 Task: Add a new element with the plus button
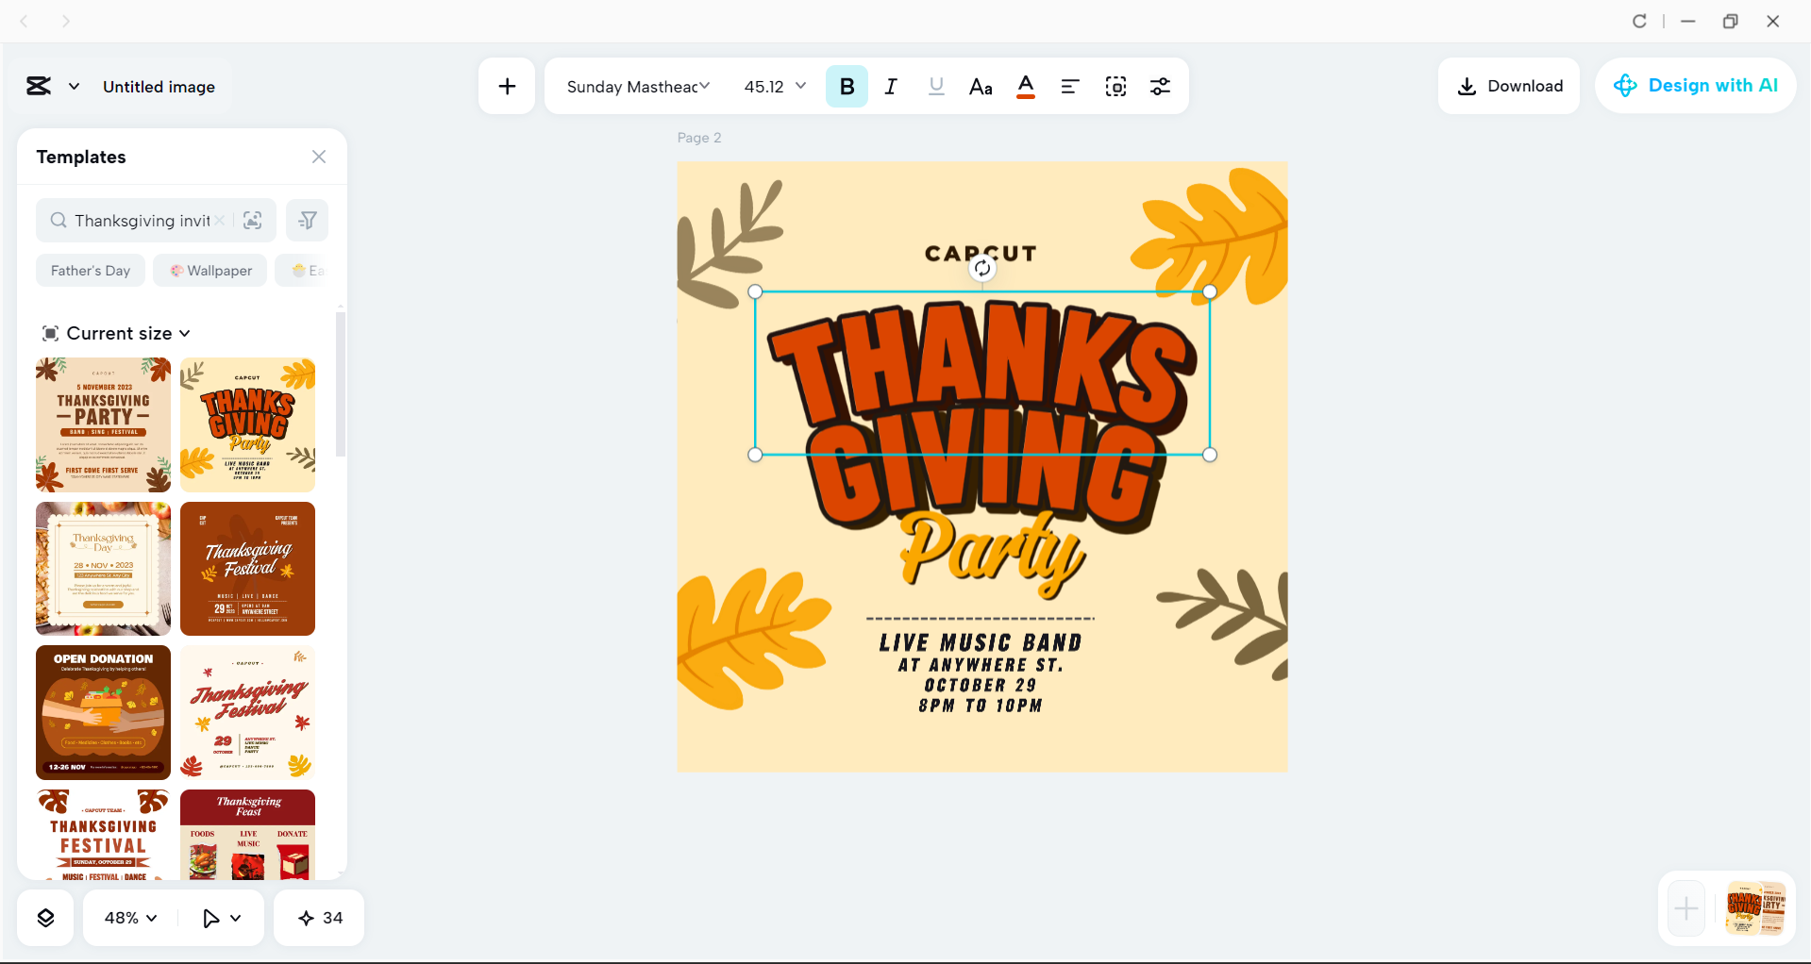click(507, 86)
